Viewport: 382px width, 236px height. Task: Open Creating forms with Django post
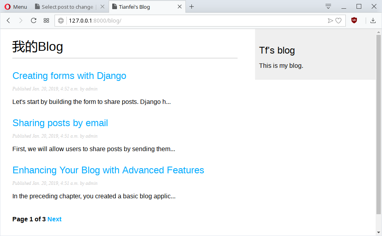[69, 76]
